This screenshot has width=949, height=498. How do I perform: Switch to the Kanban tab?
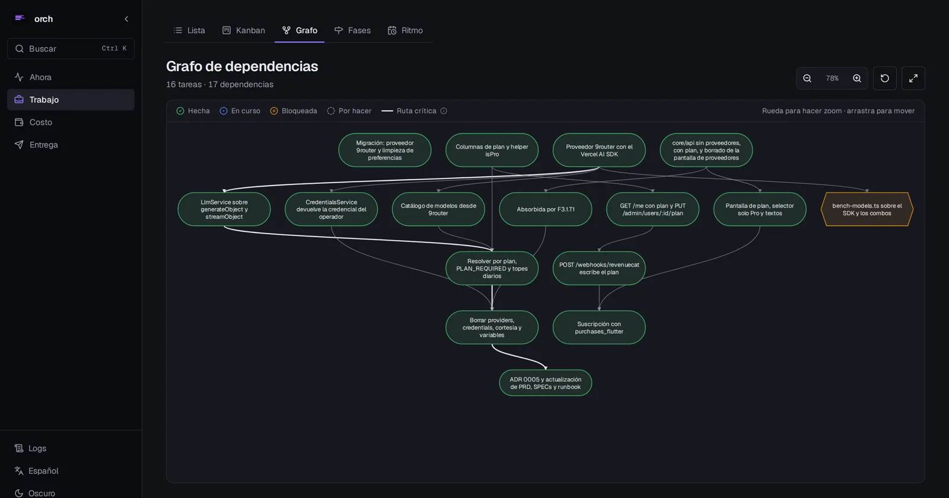[243, 30]
